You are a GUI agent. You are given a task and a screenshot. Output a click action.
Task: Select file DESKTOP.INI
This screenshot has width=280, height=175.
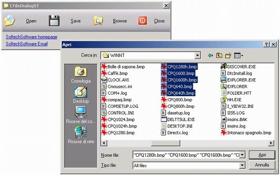click(x=177, y=126)
